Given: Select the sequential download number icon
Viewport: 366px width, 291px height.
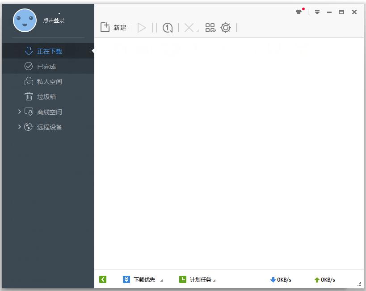Looking at the screenshot, I should (167, 27).
